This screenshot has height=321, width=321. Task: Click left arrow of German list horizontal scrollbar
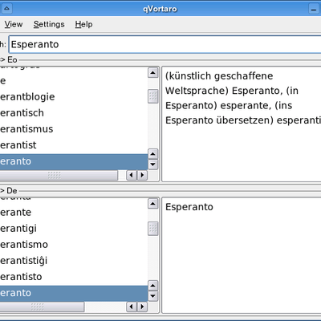(131, 175)
